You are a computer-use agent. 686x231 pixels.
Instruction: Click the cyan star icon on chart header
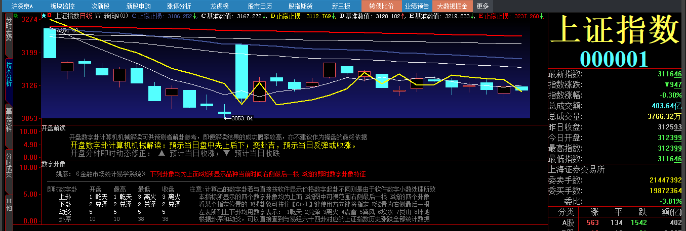click(44, 16)
